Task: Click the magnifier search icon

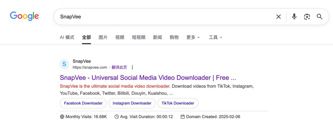Action: [320, 17]
